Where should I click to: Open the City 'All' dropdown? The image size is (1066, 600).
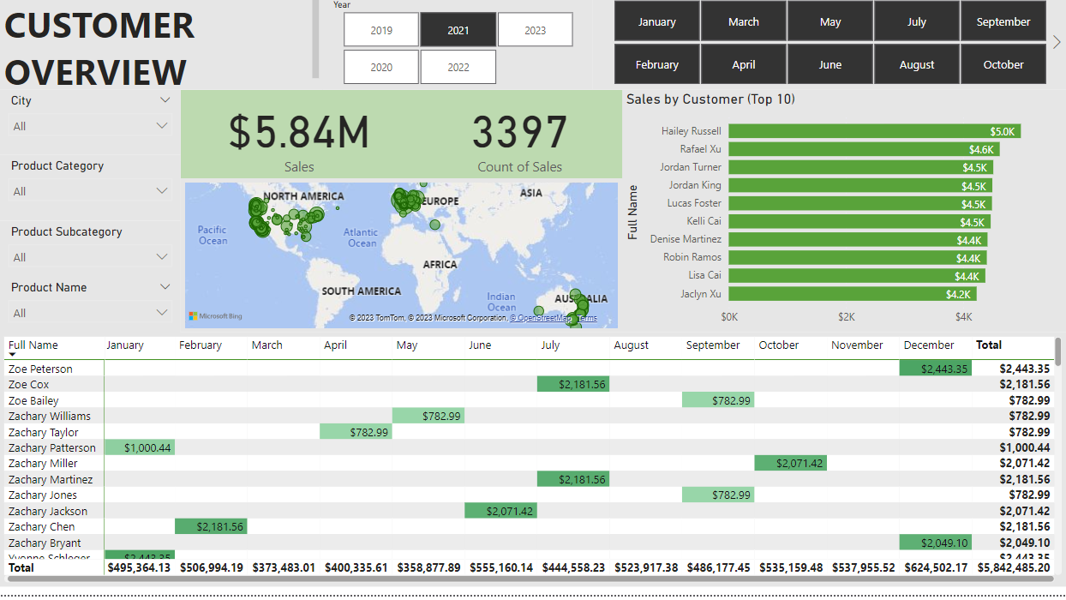91,126
